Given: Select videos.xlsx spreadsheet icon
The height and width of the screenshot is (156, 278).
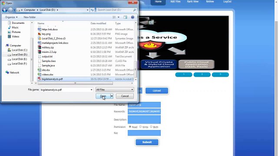Looking at the screenshot, I should (40, 75).
